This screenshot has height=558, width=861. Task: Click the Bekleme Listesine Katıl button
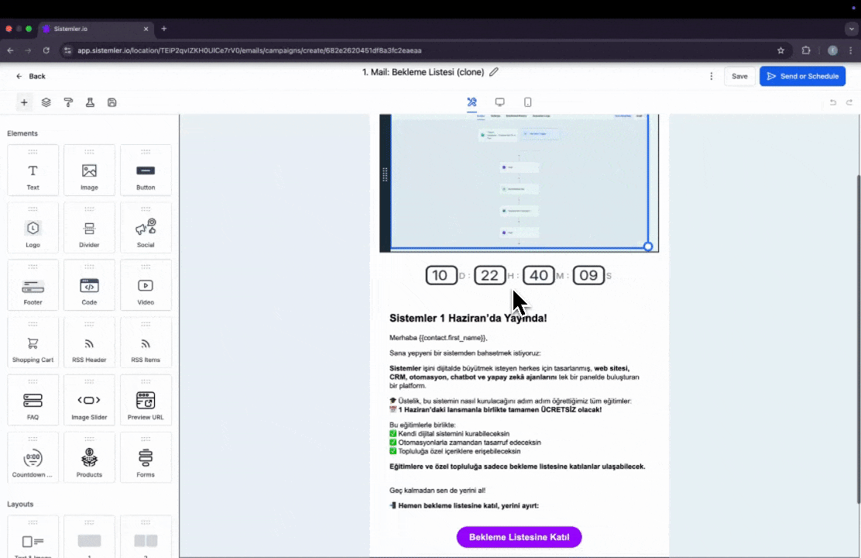click(519, 537)
